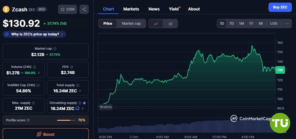The image size is (296, 139).
Task: Click the Profile score info icon
Action: (28, 120)
